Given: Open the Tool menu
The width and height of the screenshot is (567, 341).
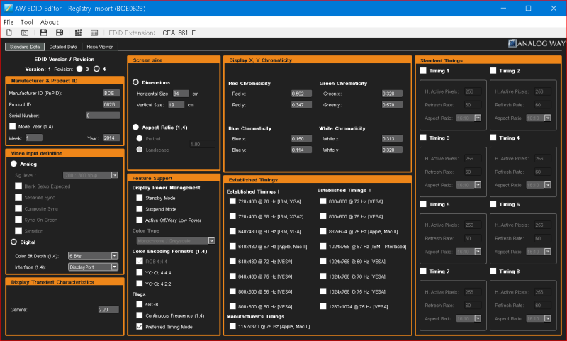Looking at the screenshot, I should [x=27, y=22].
